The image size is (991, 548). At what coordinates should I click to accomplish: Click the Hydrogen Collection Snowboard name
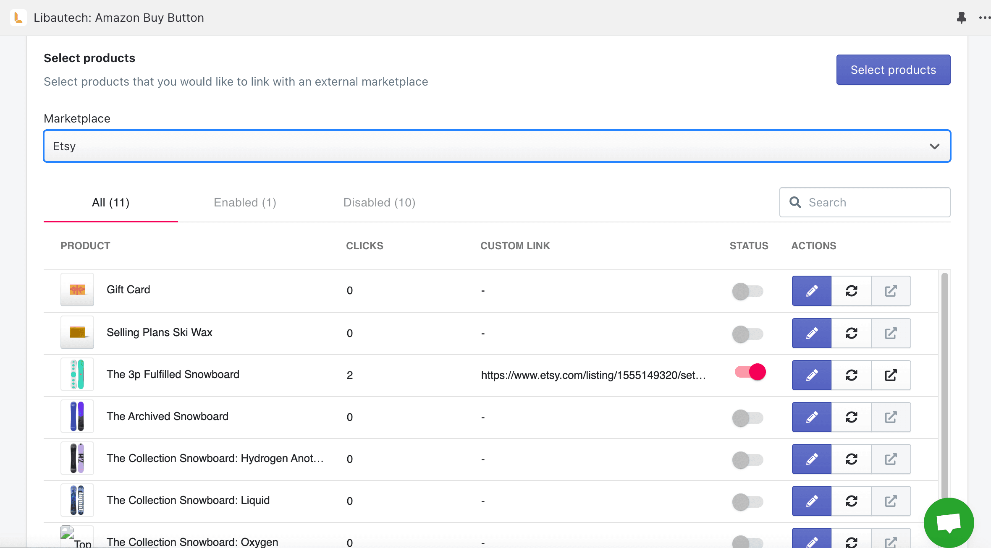pyautogui.click(x=215, y=458)
